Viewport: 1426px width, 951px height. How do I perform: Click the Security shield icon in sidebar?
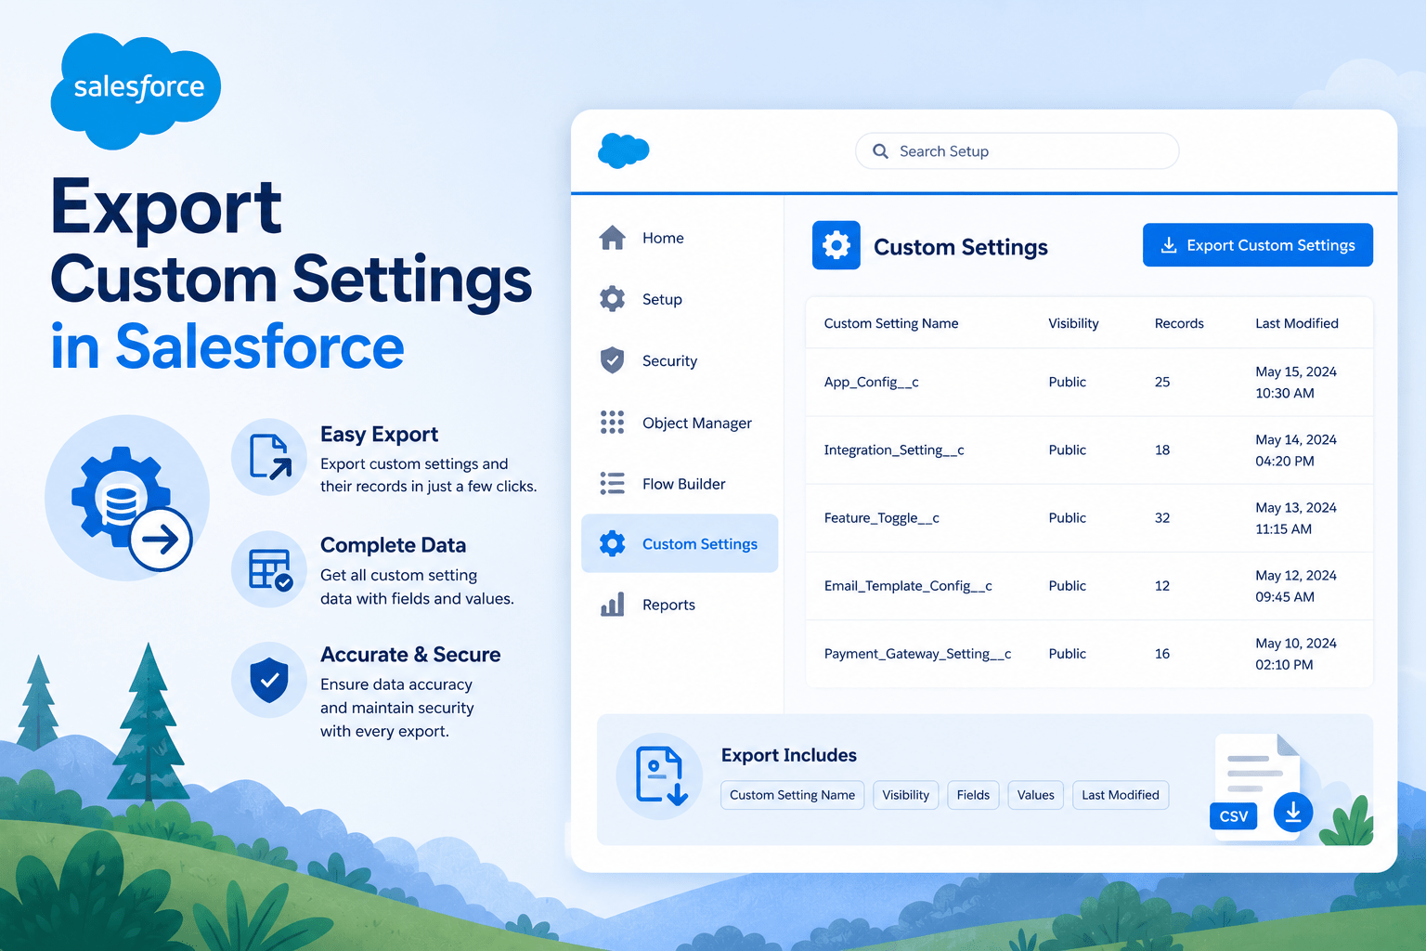point(612,360)
